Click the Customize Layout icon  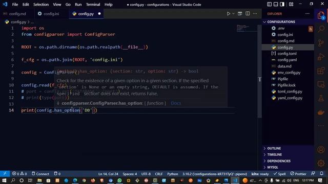291,4
